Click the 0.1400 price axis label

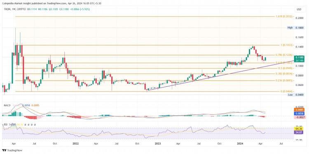(x=299, y=47)
